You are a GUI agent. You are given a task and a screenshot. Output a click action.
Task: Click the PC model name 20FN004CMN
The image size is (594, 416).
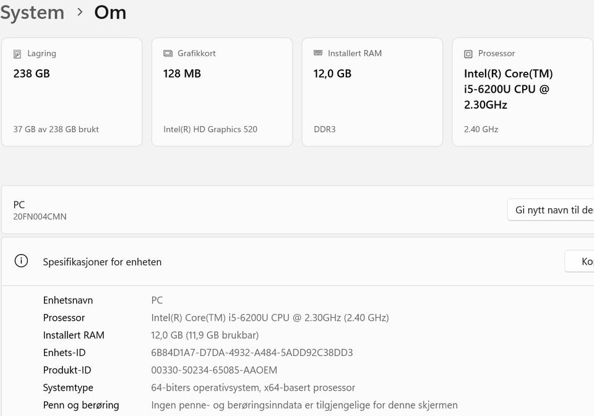[x=40, y=216]
